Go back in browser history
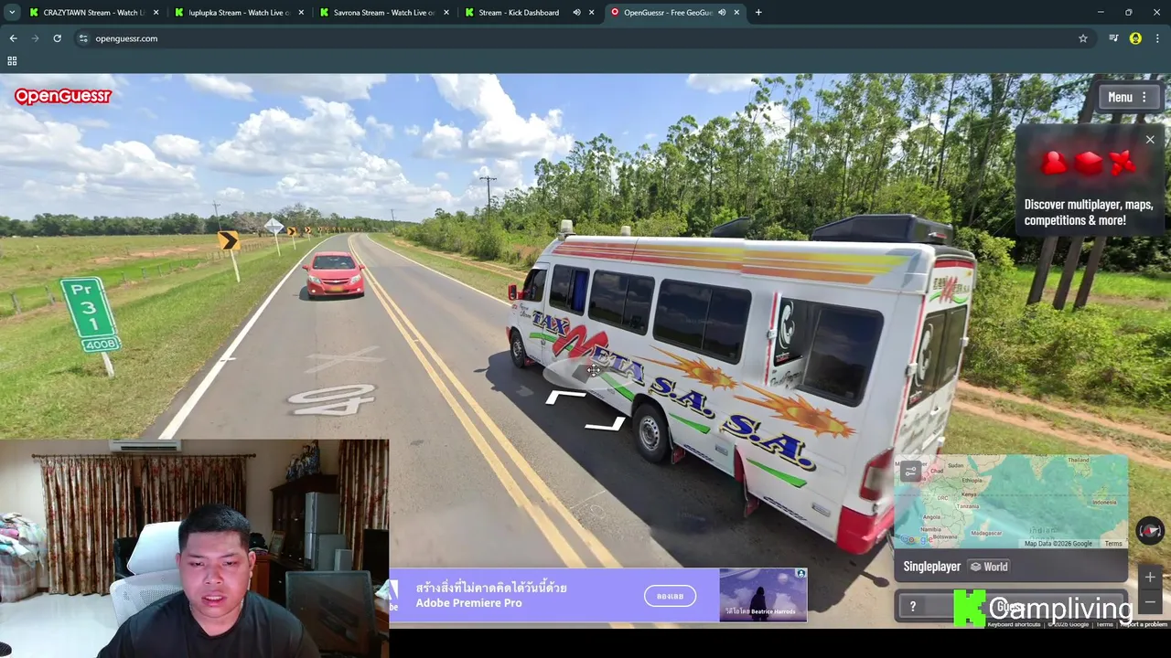 (13, 38)
